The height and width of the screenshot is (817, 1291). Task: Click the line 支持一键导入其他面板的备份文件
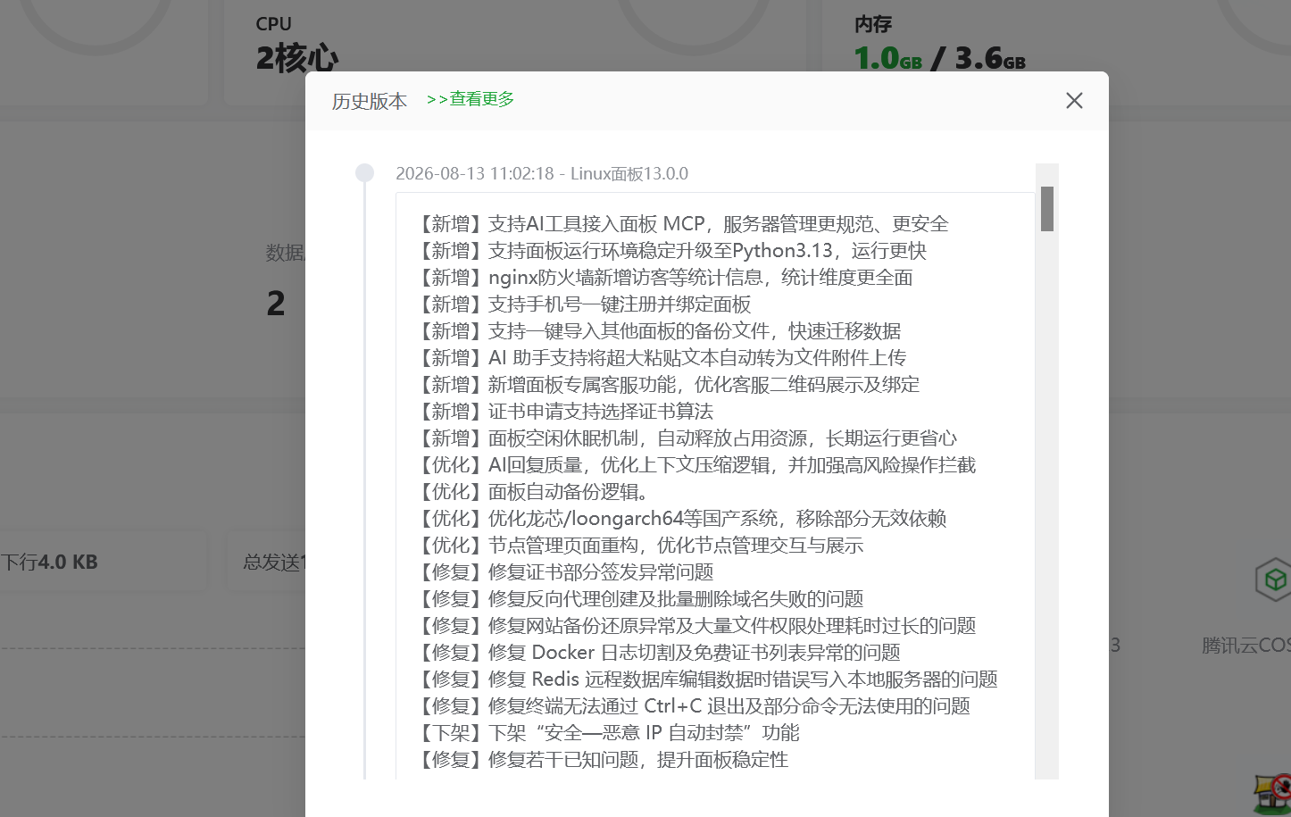(659, 330)
